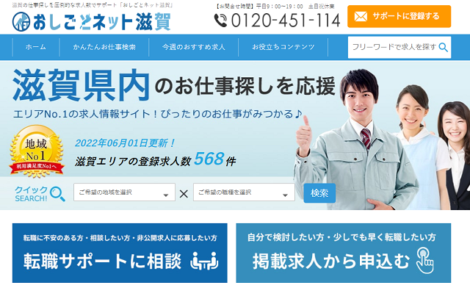Click the consultation desk icon on 転職サポート banner
The height and width of the screenshot is (285, 470).
pyautogui.click(x=204, y=261)
